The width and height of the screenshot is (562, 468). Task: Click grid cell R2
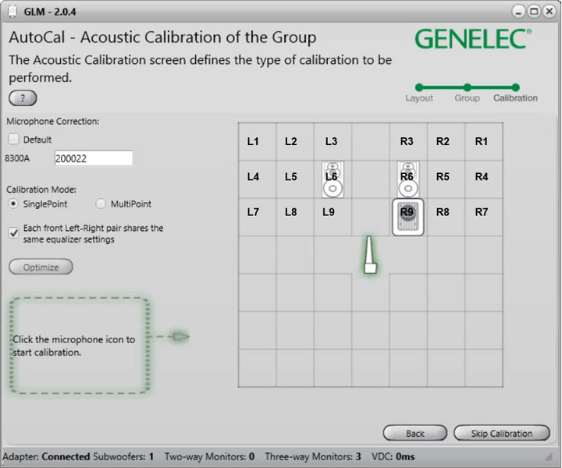(x=446, y=141)
